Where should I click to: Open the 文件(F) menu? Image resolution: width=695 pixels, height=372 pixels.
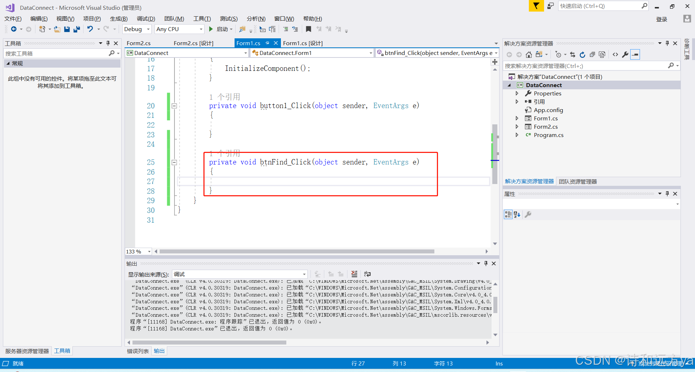click(x=13, y=19)
